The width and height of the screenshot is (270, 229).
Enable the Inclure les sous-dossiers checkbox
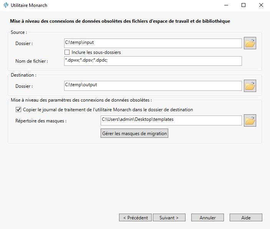(x=67, y=52)
